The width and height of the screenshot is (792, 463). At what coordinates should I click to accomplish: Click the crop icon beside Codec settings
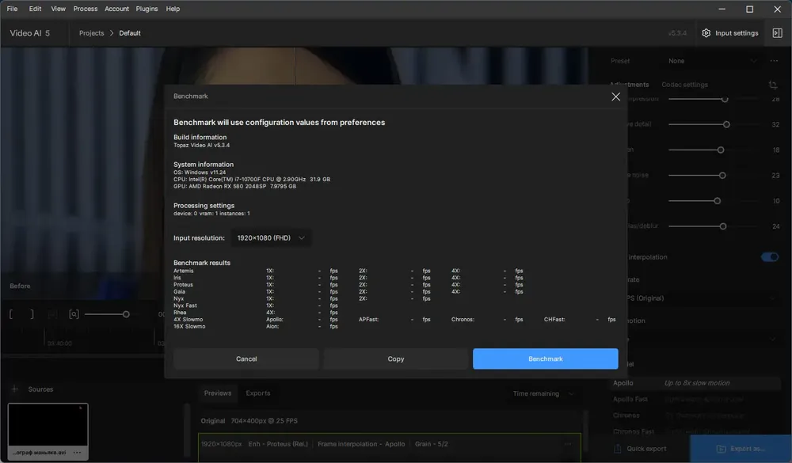pos(772,85)
